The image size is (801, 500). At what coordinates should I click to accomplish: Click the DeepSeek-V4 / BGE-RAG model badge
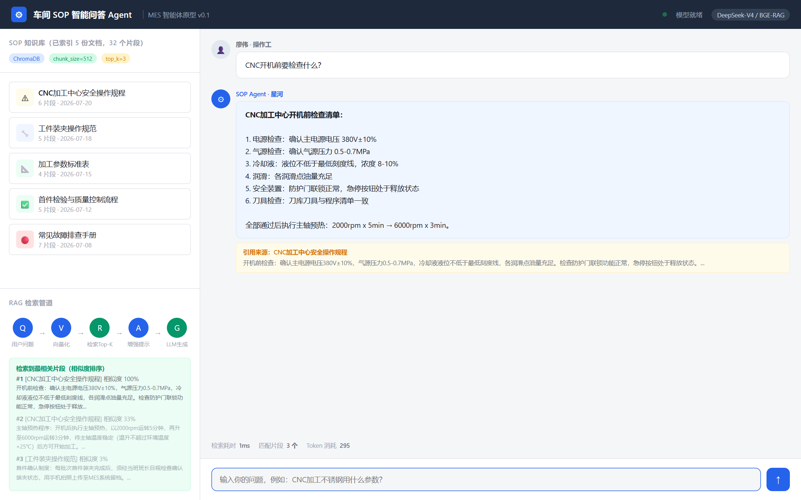751,15
